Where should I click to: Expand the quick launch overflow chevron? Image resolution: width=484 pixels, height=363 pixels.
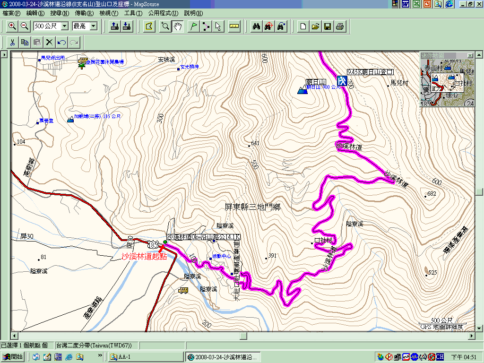click(x=100, y=355)
